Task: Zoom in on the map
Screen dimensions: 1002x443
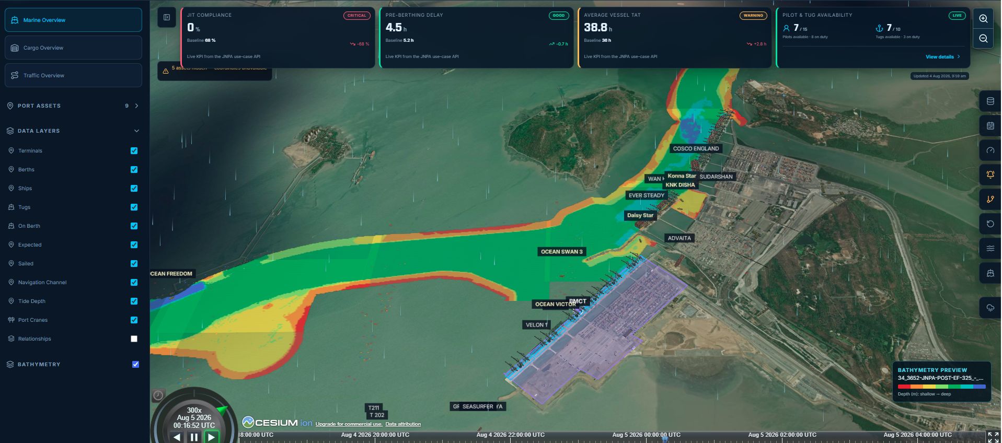Action: (983, 19)
